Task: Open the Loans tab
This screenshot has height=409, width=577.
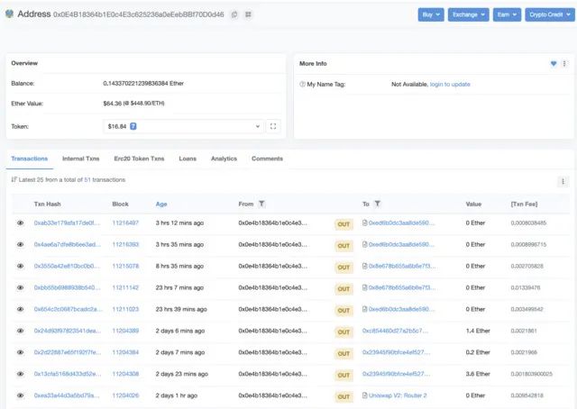Action: point(188,159)
